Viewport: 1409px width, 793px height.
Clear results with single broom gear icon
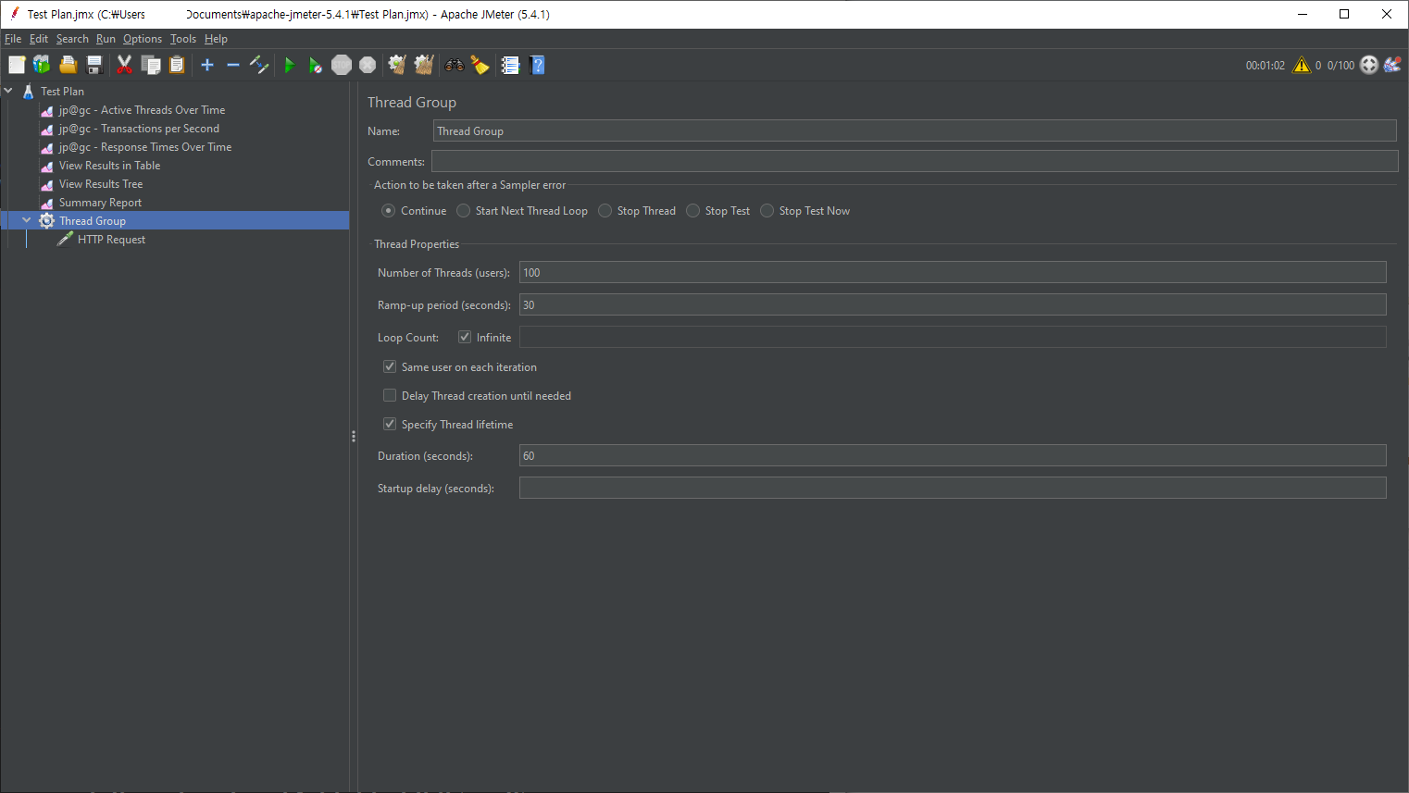[397, 65]
